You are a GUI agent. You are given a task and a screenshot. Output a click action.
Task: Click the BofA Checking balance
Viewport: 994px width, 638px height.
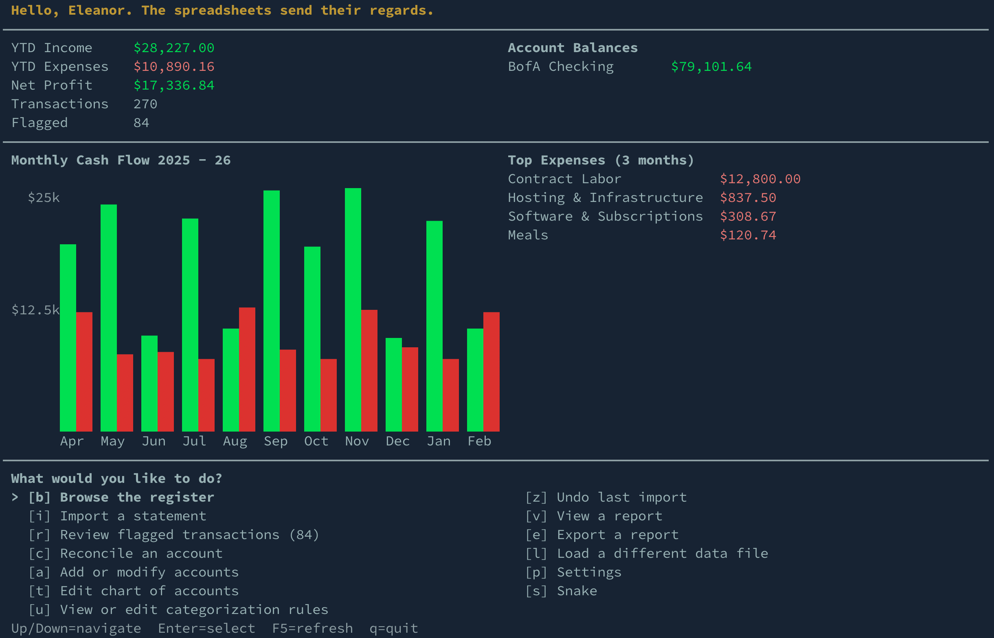click(x=711, y=66)
